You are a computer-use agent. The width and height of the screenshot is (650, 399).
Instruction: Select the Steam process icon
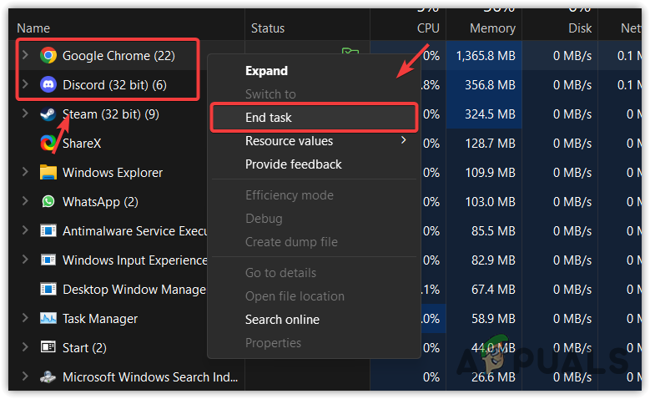click(48, 114)
